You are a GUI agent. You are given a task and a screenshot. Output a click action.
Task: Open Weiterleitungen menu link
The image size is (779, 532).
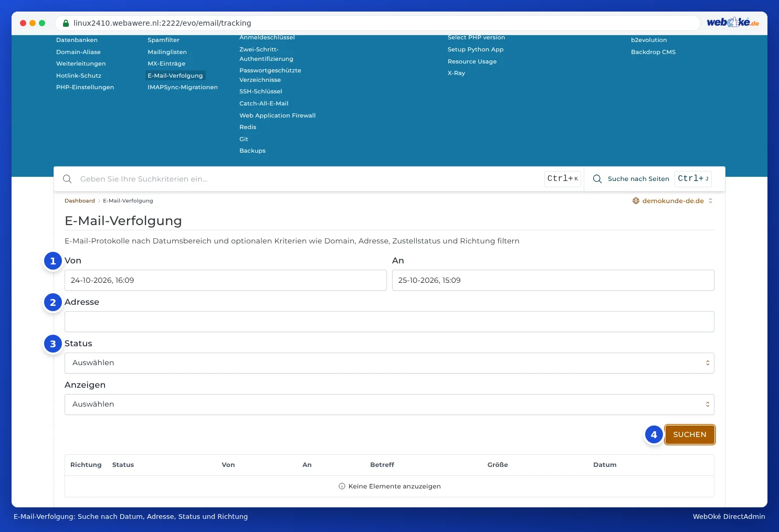[81, 63]
